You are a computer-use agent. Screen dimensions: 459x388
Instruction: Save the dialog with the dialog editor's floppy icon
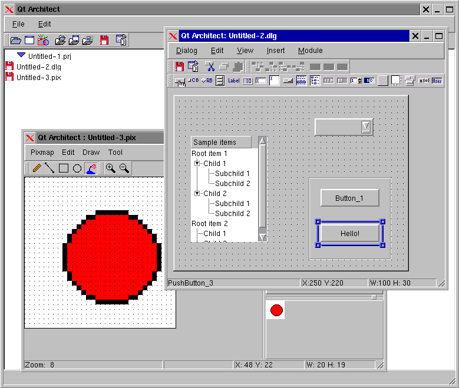pyautogui.click(x=180, y=67)
